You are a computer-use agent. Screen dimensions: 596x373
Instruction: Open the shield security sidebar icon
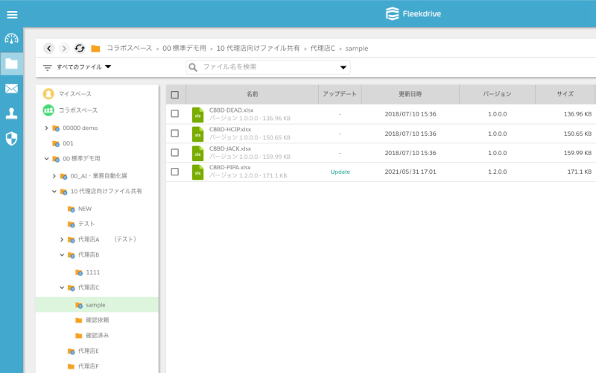click(x=11, y=139)
